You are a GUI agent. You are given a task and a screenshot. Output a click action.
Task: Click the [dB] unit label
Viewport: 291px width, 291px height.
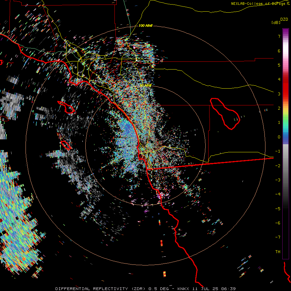pos(276,22)
